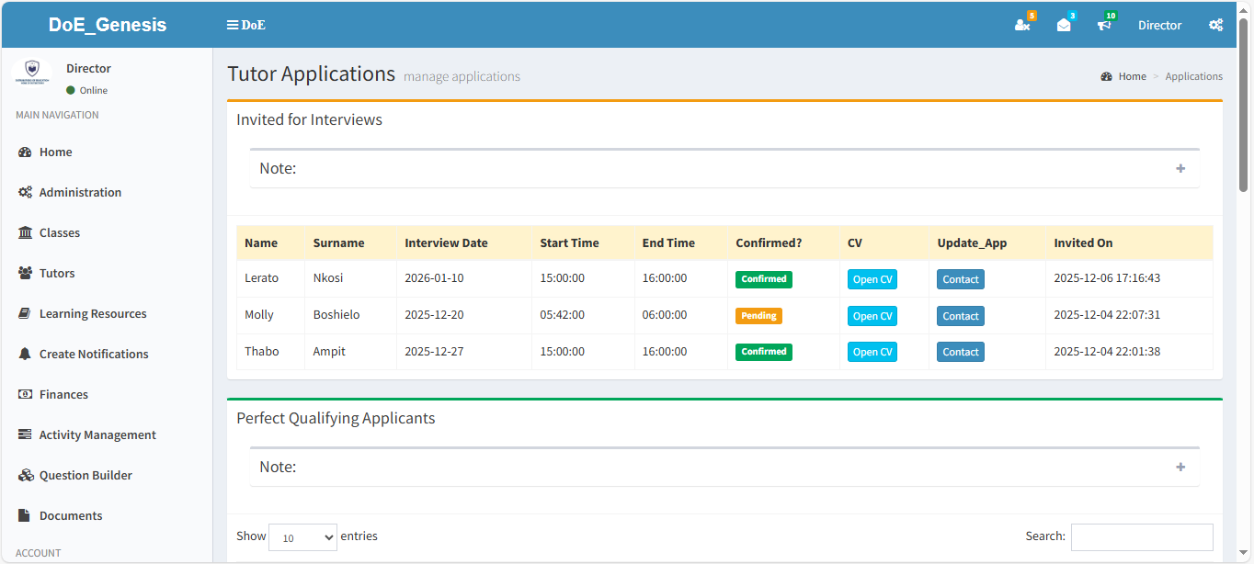Click the Home breadcrumb link
This screenshot has width=1254, height=564.
[1132, 77]
